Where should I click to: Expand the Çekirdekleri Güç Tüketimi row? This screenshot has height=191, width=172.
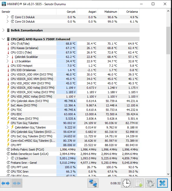(8, 127)
